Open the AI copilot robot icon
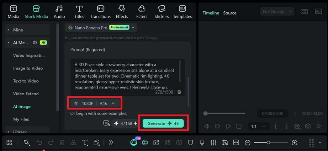328x151 pixels. coord(134,142)
